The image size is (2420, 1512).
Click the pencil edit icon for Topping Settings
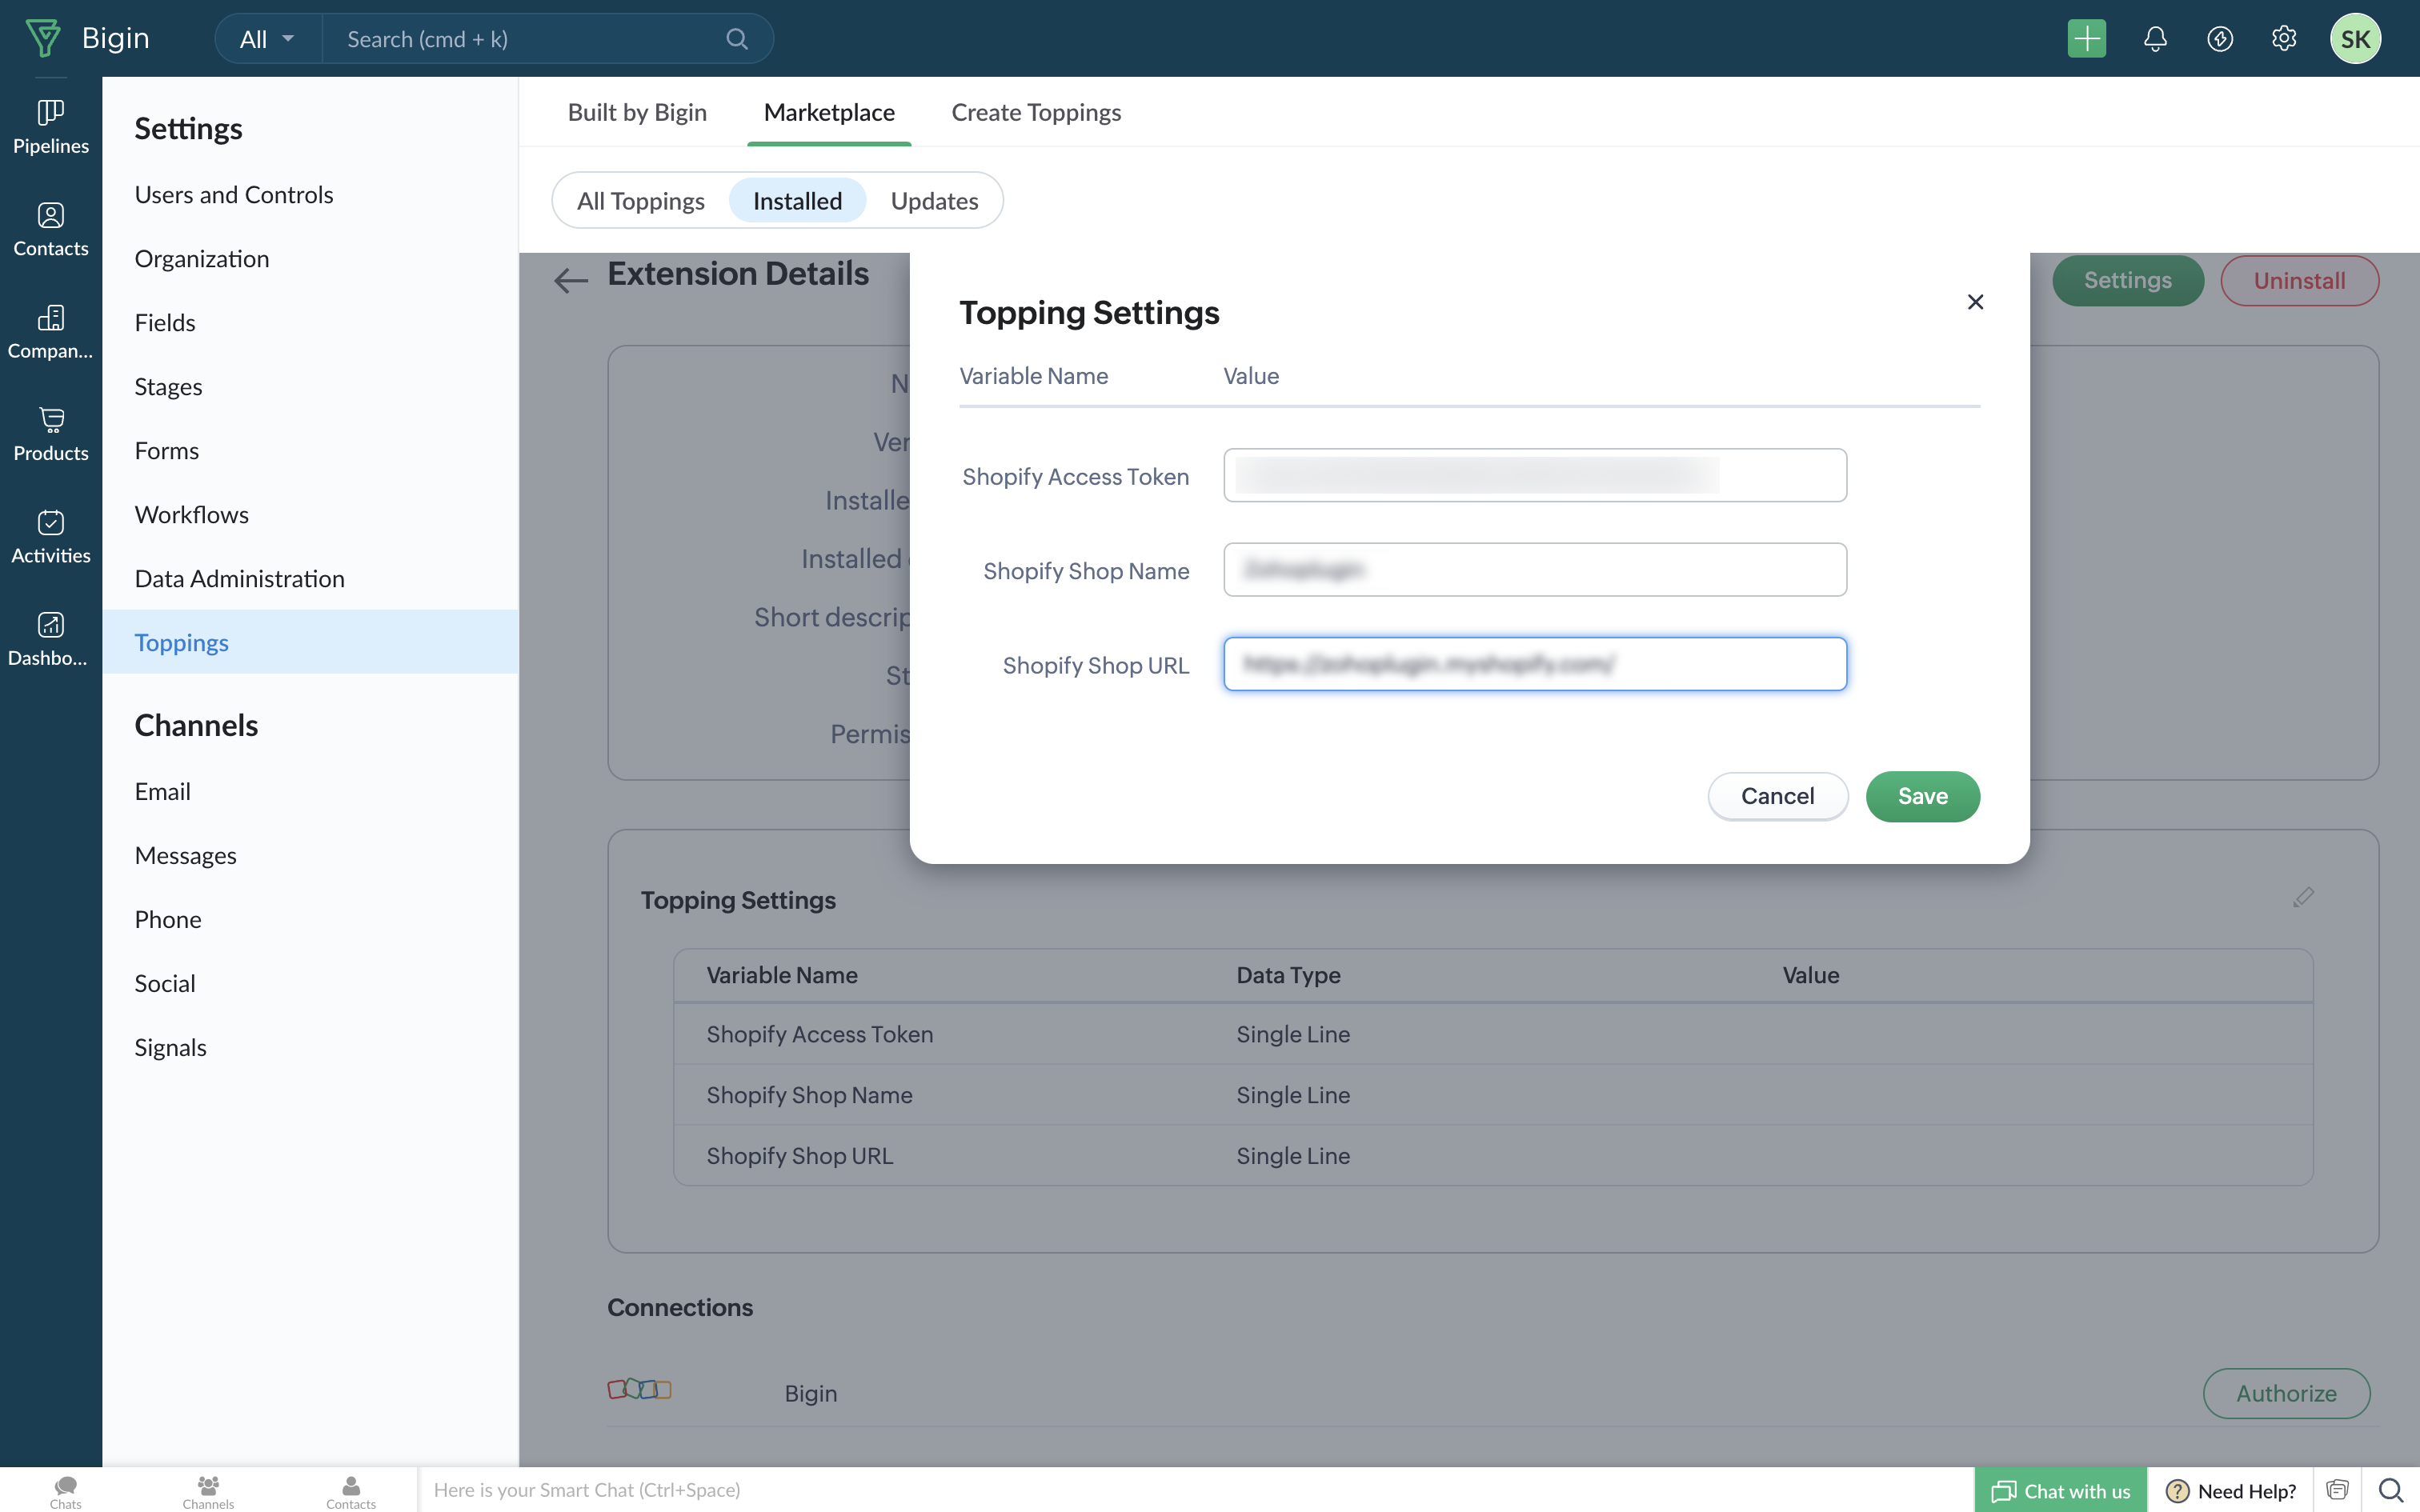tap(2303, 897)
